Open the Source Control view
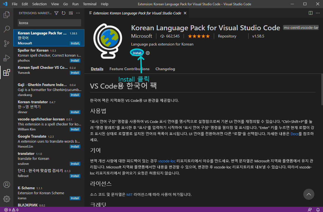 7,44
